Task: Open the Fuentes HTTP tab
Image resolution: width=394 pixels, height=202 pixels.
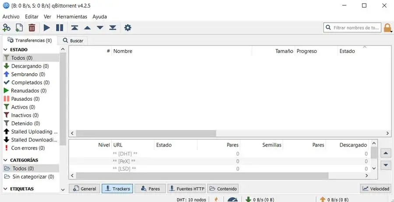Action: pos(186,189)
